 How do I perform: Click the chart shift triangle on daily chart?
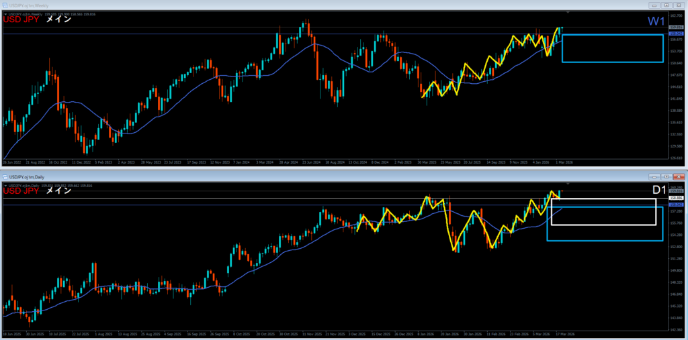click(568, 183)
